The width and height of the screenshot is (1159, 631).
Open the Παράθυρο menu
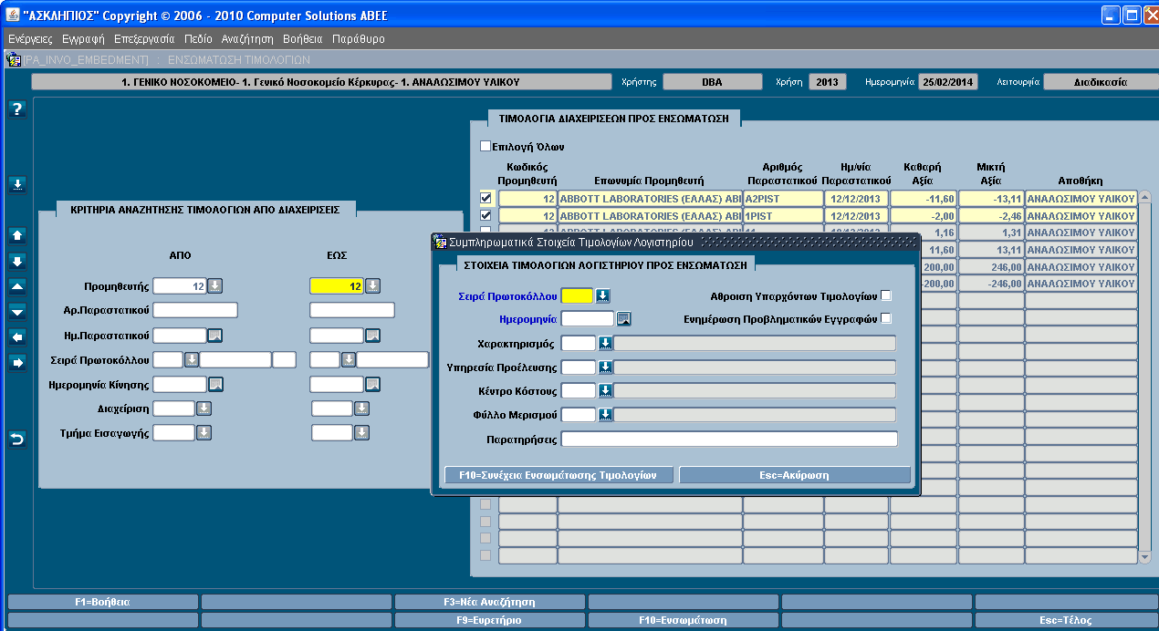359,39
